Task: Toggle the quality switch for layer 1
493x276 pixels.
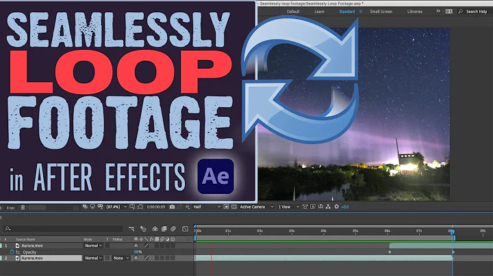Action: tap(147, 245)
